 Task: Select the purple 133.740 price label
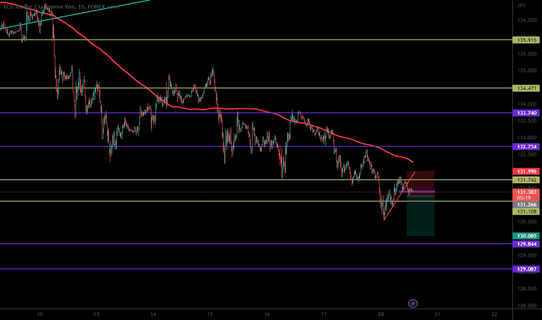pos(526,113)
